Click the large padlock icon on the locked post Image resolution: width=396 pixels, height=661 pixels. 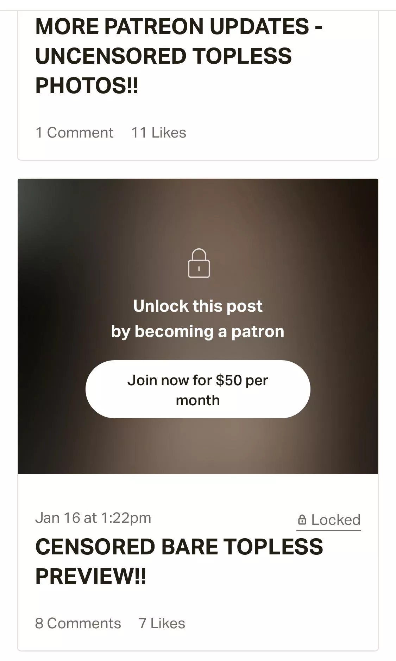[x=199, y=263]
